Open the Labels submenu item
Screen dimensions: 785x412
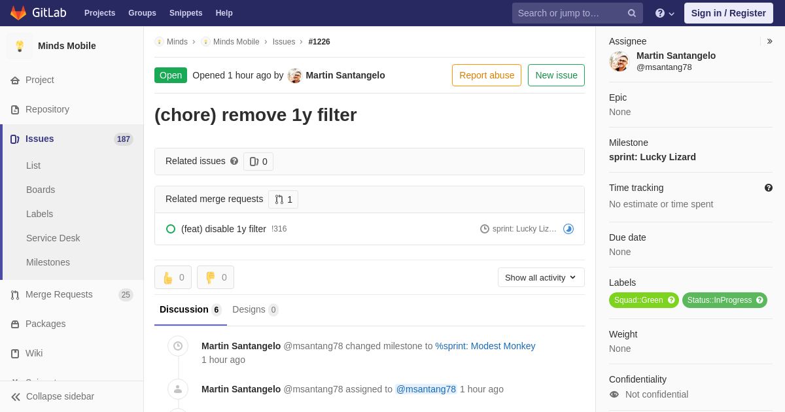[40, 214]
